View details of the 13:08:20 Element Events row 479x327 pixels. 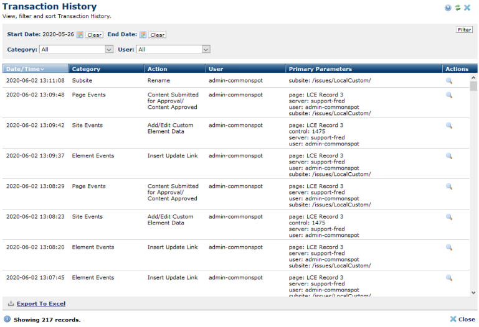pos(448,247)
